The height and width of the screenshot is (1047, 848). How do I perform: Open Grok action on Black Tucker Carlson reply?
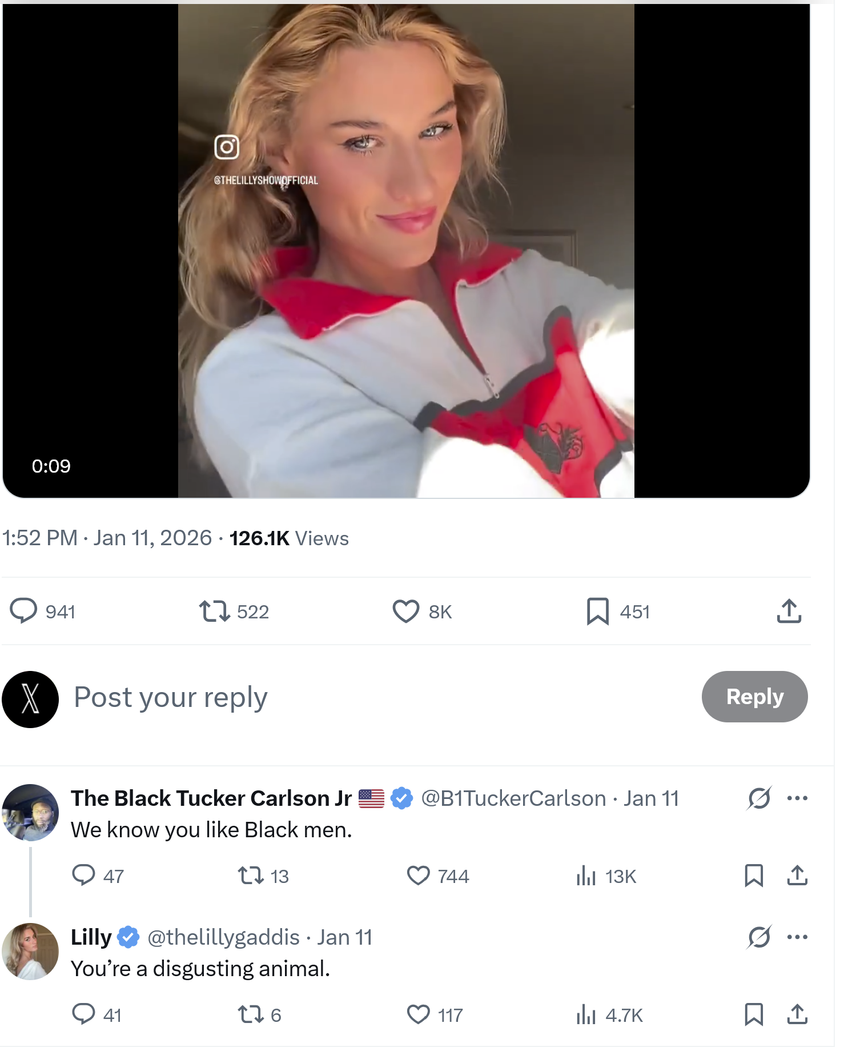click(x=759, y=798)
